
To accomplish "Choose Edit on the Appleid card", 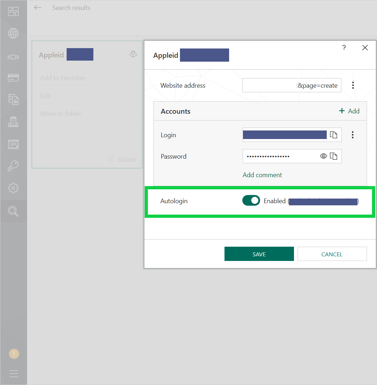I will [x=45, y=96].
